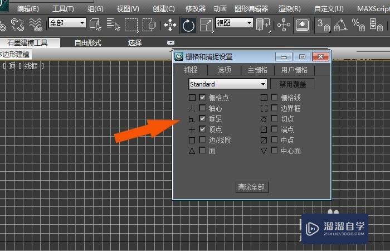Activate the Select and Rotate tool
Image resolution: width=390 pixels, height=251 pixels.
[188, 25]
